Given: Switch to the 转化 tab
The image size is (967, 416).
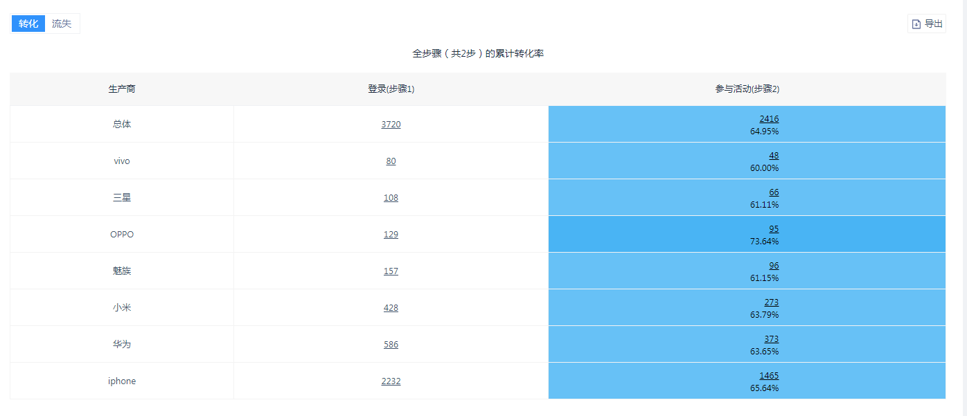Looking at the screenshot, I should (x=28, y=24).
